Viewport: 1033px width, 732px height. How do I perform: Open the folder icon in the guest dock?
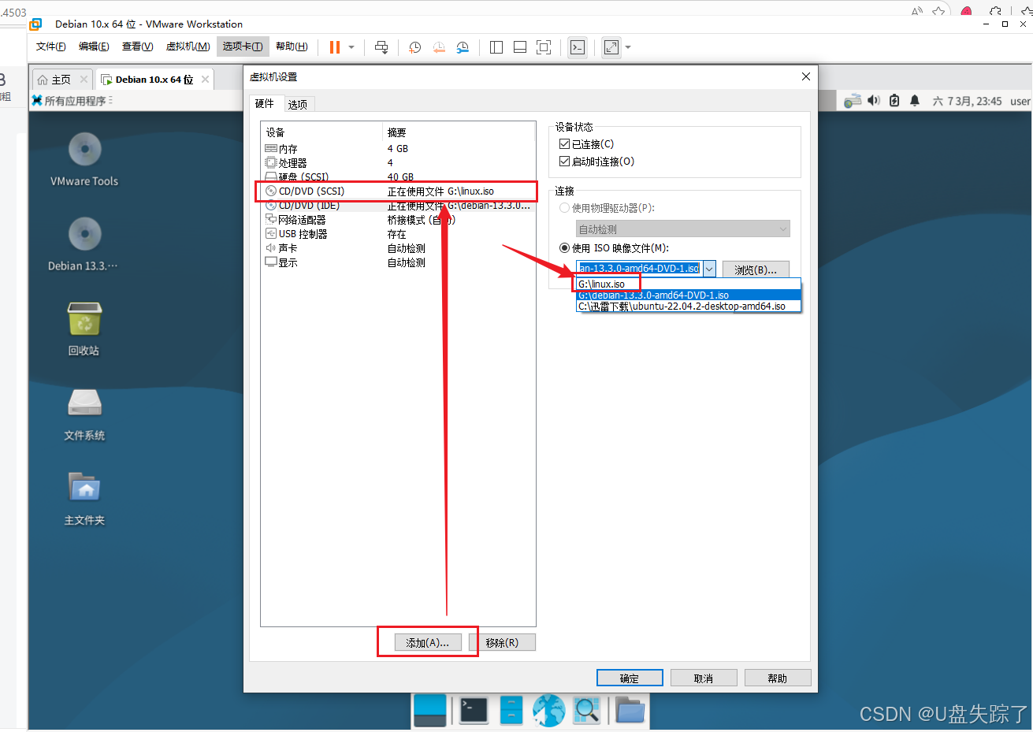pyautogui.click(x=630, y=710)
